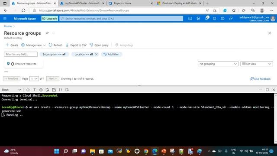
Task: Open Azure portal settings gear
Action: pos(215,19)
